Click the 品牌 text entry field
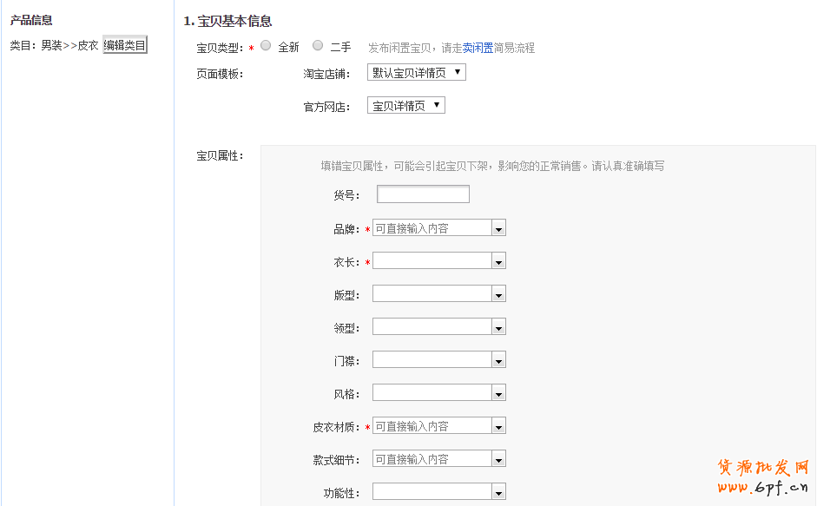Viewport: 817px width, 506px height. tap(432, 228)
